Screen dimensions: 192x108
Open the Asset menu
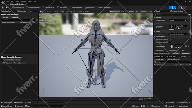[x=17, y=1]
